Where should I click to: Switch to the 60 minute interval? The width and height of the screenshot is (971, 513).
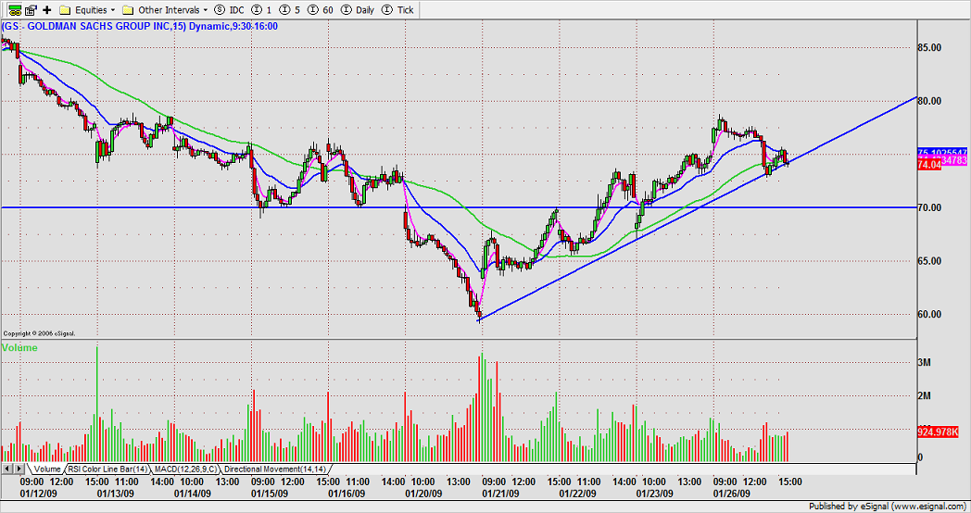tap(321, 10)
